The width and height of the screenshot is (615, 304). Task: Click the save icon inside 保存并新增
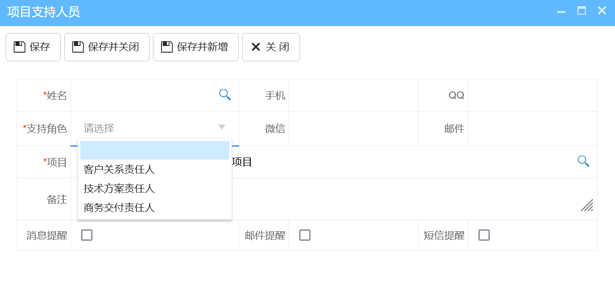(167, 46)
